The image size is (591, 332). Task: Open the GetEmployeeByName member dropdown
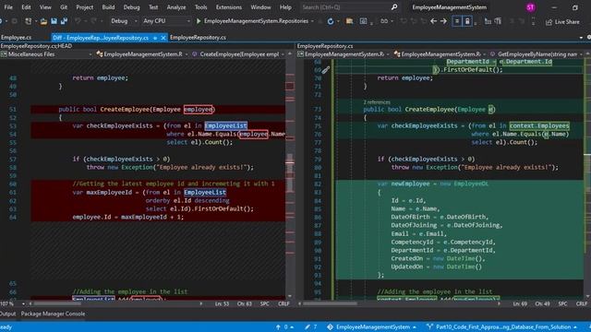pos(537,54)
